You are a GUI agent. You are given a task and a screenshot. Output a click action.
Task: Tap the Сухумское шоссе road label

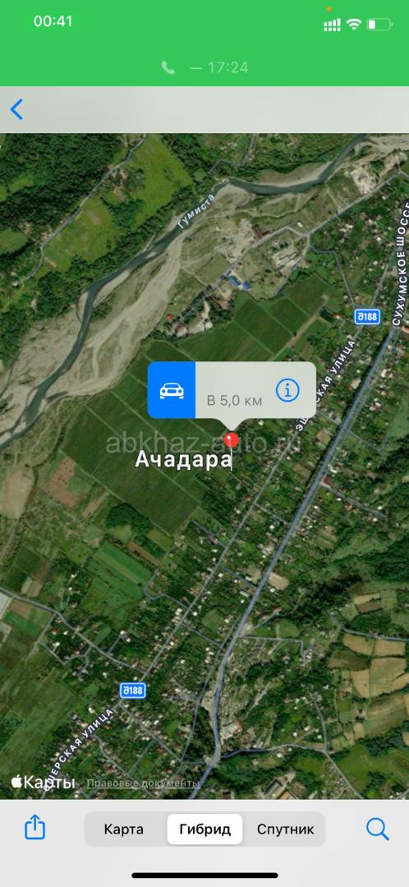click(x=398, y=273)
